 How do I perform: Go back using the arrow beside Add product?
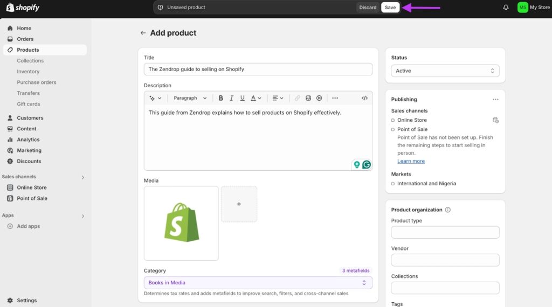click(143, 33)
